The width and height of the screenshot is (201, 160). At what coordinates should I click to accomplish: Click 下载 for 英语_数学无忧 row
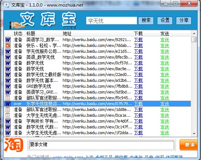(x=138, y=57)
